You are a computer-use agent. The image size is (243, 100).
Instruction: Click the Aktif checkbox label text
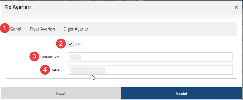79,44
